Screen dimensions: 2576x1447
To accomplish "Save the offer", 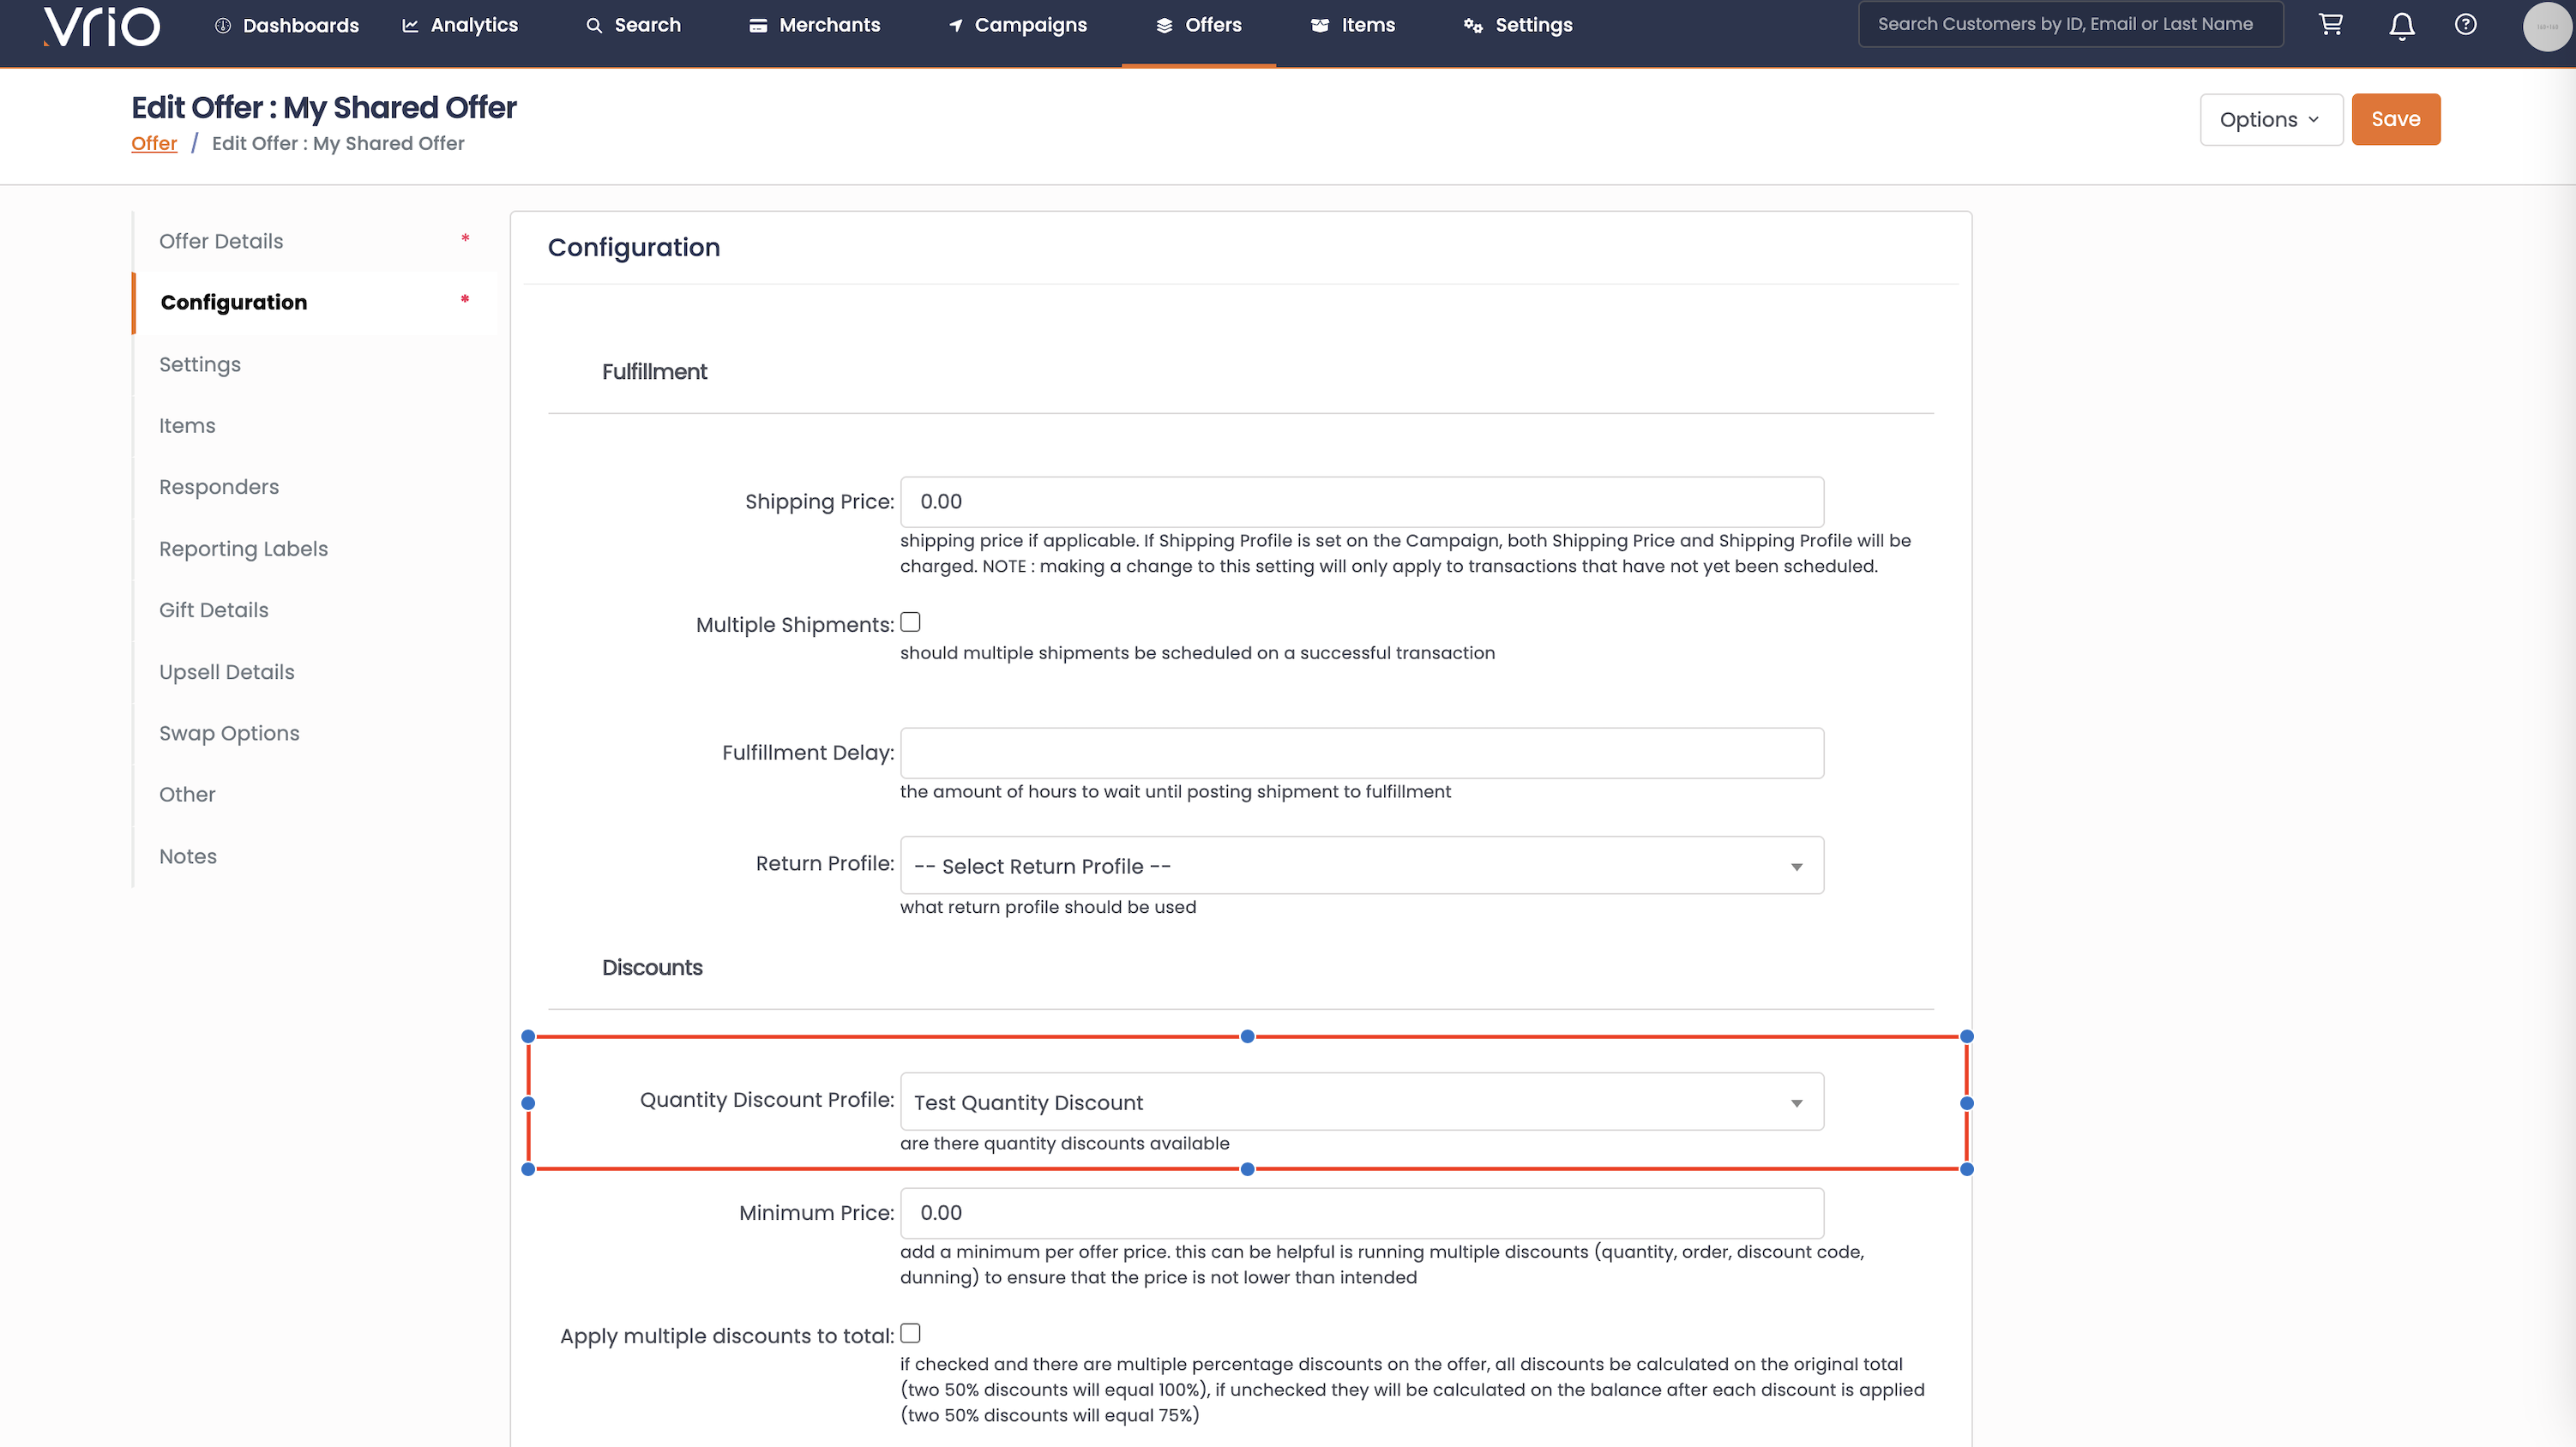I will pyautogui.click(x=2395, y=119).
